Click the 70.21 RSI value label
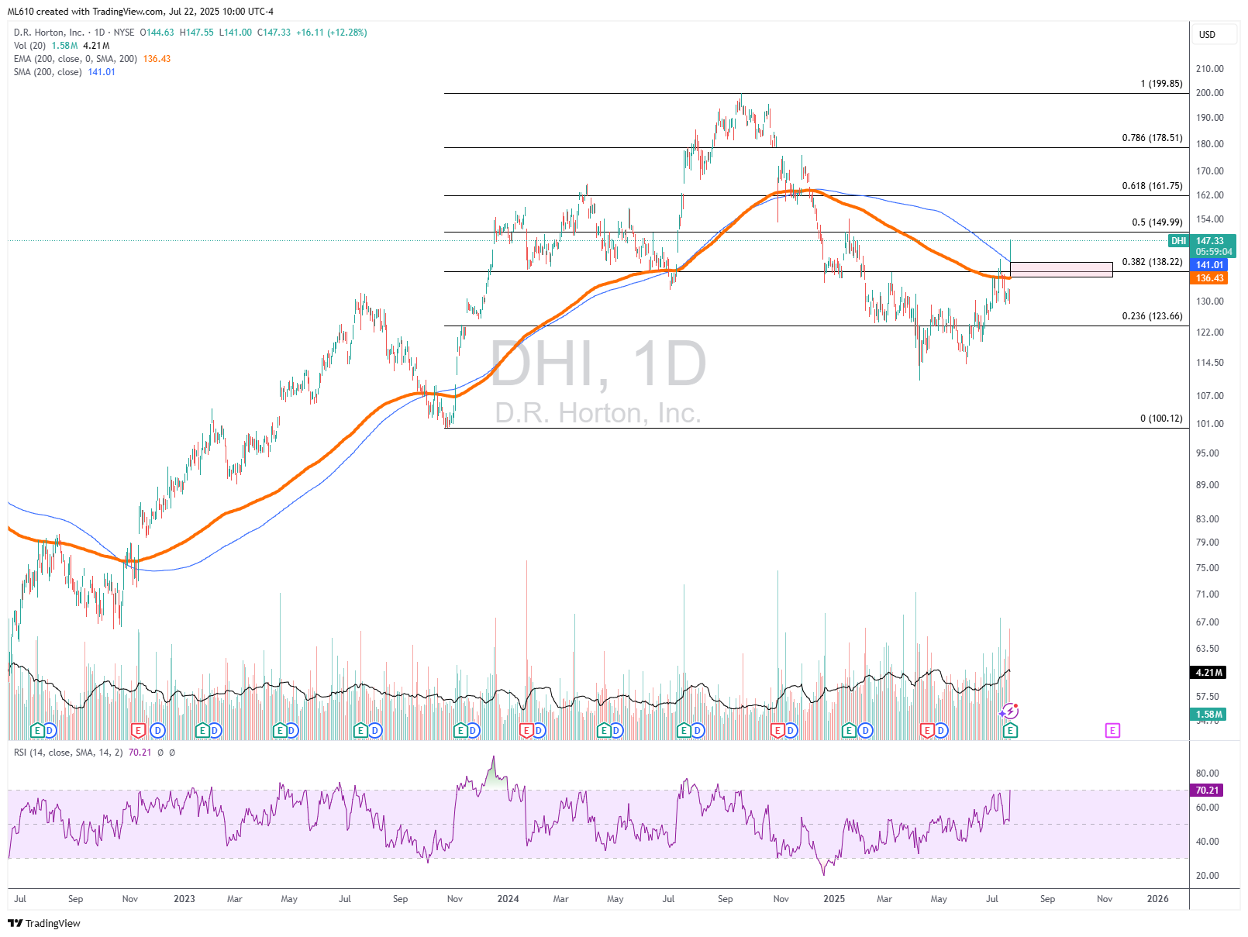Viewport: 1248px width, 937px height. point(1207,791)
